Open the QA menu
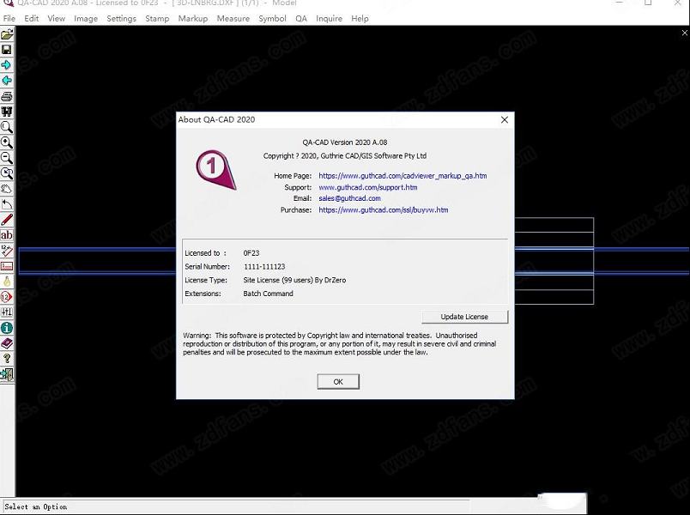 click(x=301, y=18)
